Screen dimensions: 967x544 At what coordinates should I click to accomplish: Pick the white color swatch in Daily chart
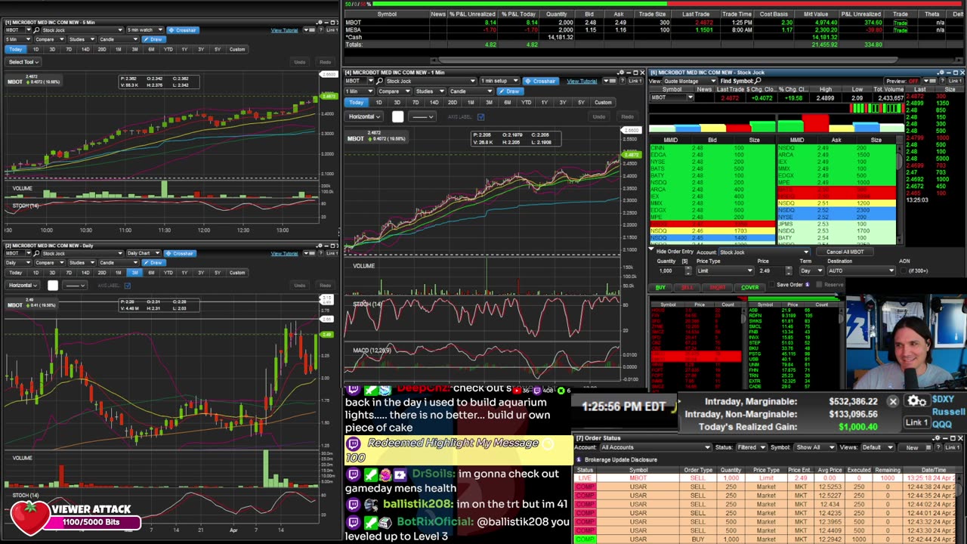(x=52, y=286)
